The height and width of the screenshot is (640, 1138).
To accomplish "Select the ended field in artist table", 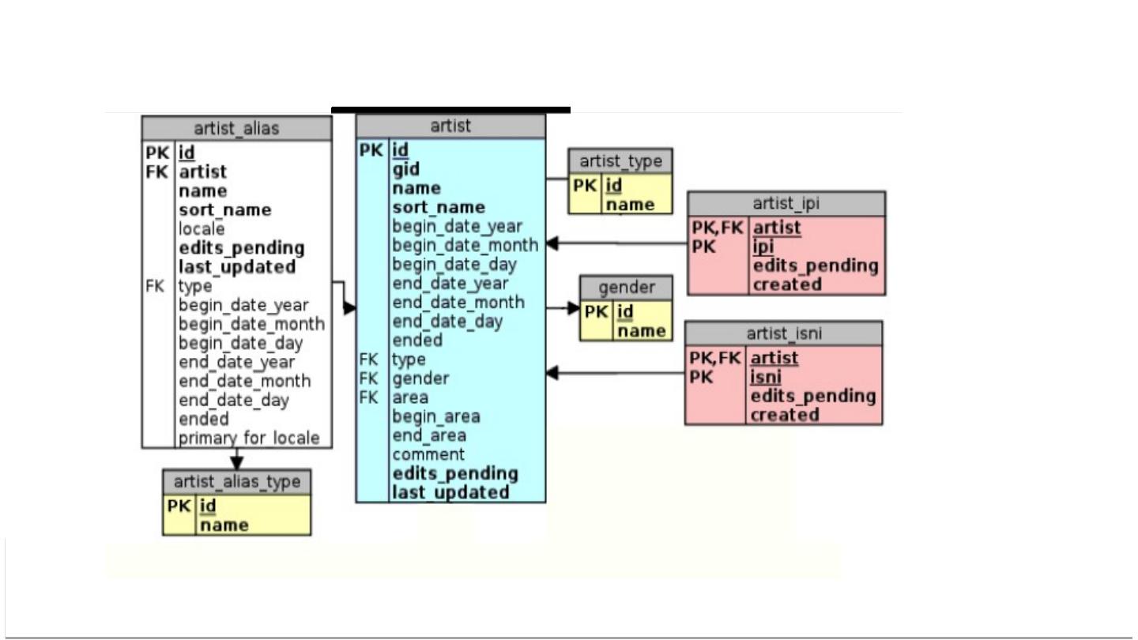I will click(x=416, y=340).
